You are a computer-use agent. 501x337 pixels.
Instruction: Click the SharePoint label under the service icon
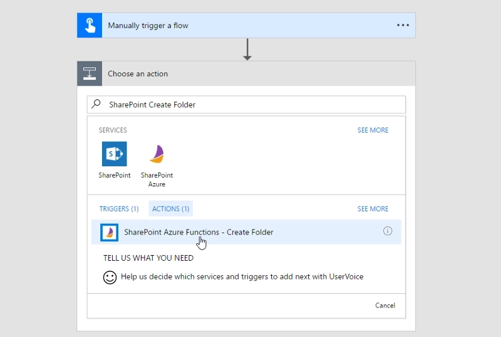[x=115, y=175]
